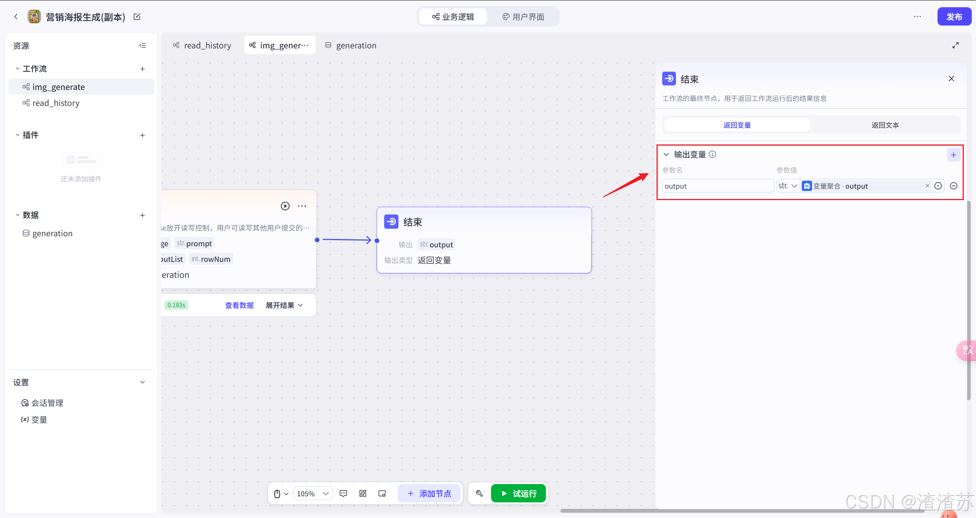This screenshot has width=976, height=518.
Task: Expand canvas to fullscreen
Action: pos(955,45)
